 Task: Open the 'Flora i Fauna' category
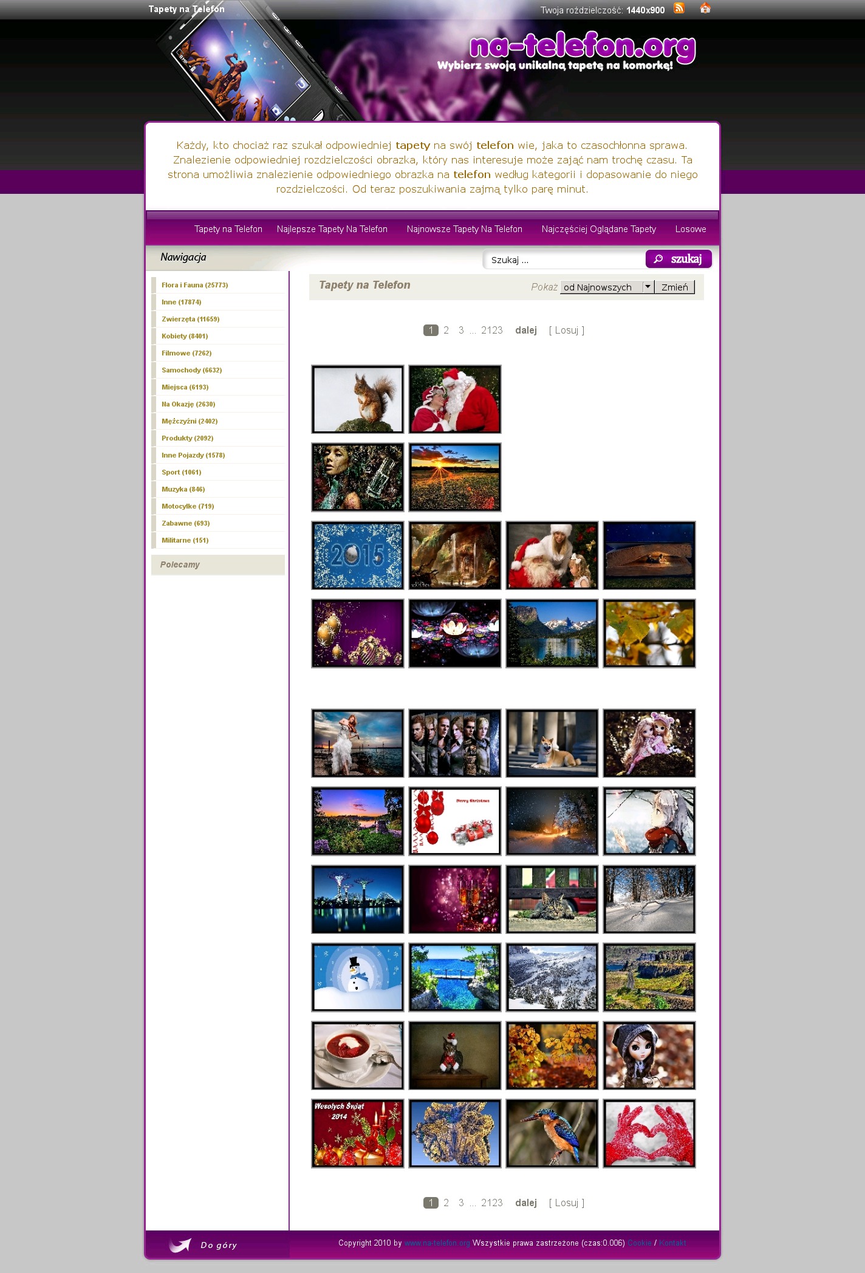194,285
